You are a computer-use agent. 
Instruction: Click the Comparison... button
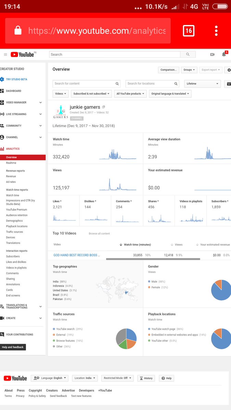pos(169,70)
